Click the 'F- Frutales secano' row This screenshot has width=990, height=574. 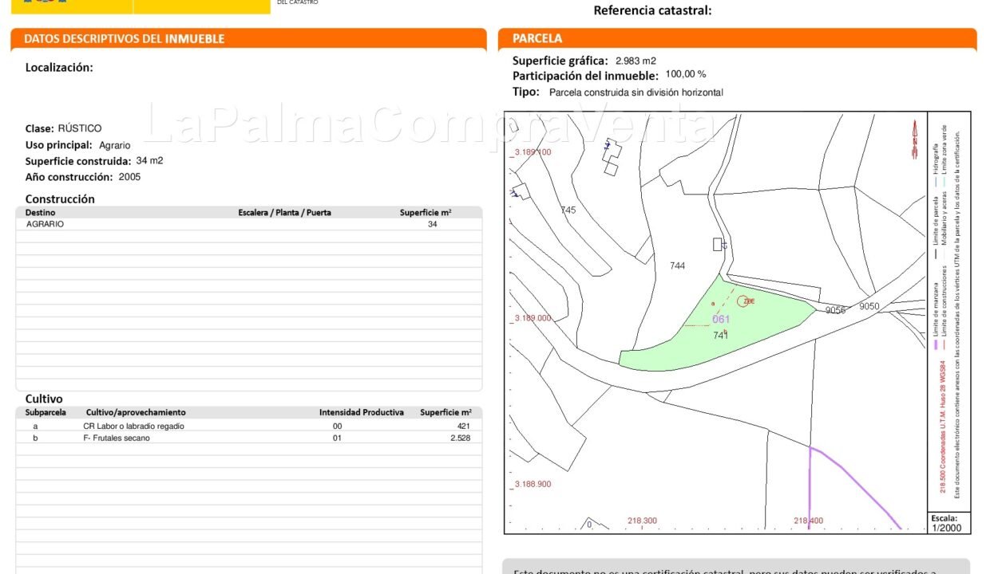click(x=249, y=438)
